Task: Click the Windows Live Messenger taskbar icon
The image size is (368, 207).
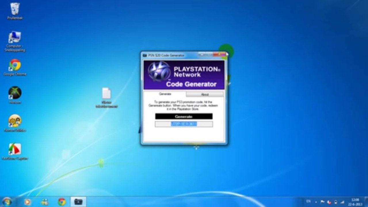Action: tap(45, 202)
